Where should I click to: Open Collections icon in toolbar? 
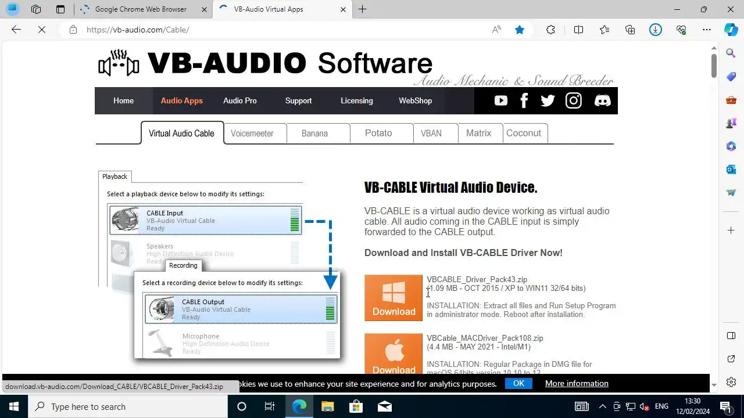(630, 30)
